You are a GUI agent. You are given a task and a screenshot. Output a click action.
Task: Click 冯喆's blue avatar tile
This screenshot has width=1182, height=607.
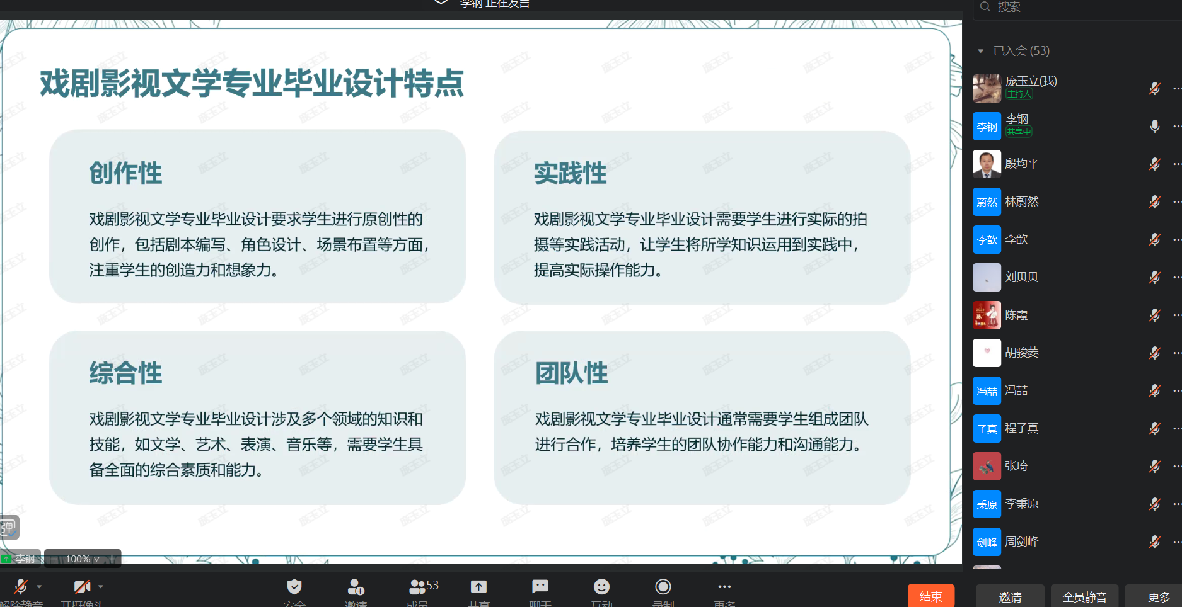[x=987, y=390]
